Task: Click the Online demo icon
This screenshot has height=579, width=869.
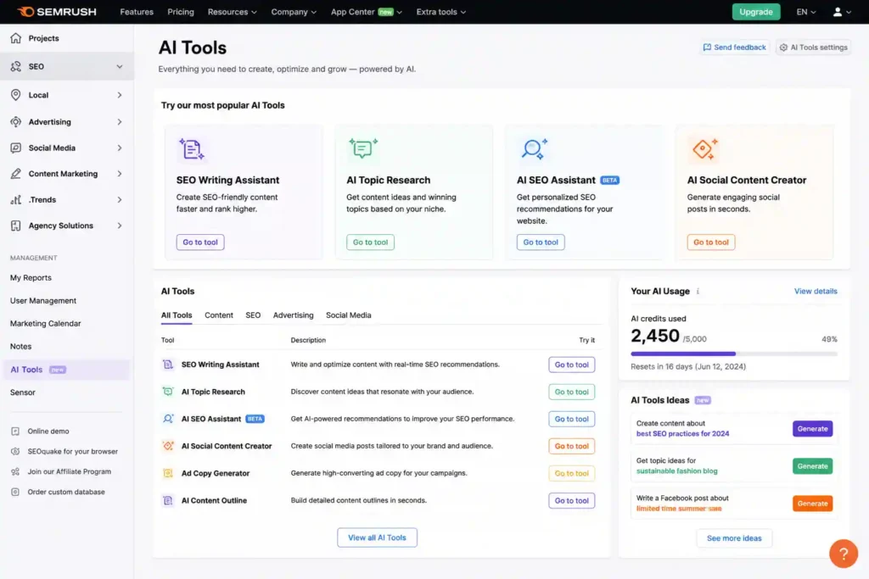Action: point(15,431)
